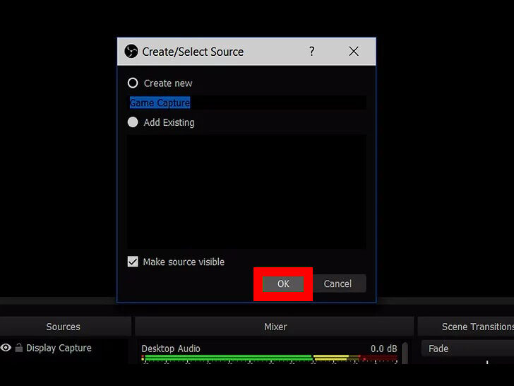Select the Create new radio button
This screenshot has width=514, height=386.
coord(133,83)
